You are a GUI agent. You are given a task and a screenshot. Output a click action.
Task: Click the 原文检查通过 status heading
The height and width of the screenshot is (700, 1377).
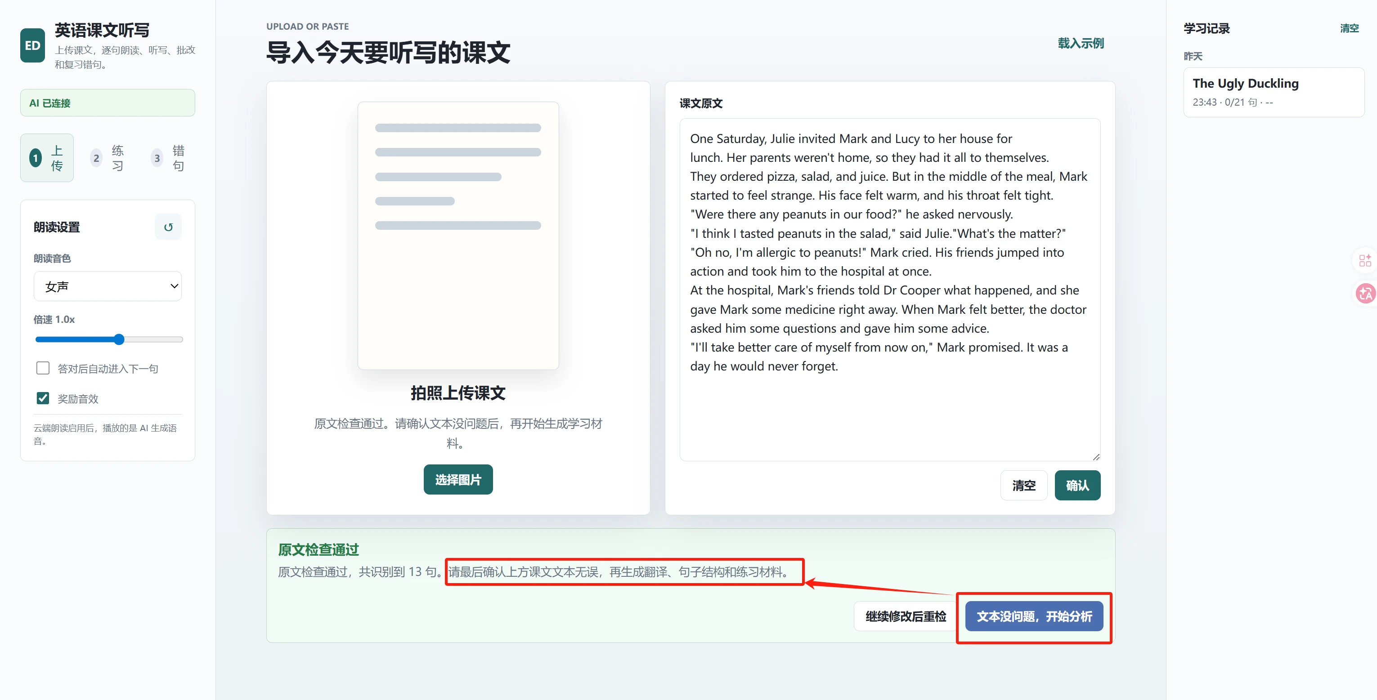318,549
